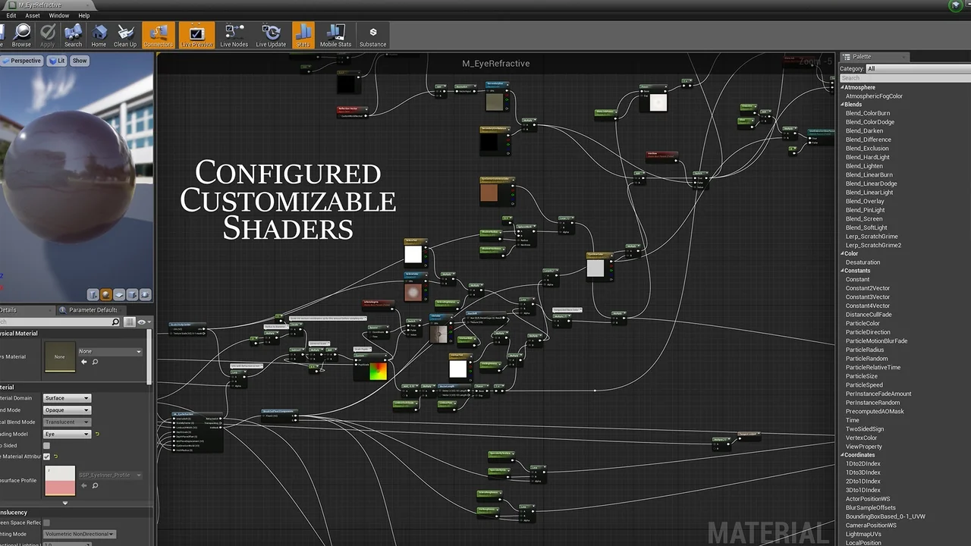Uncheck Use Material Attributes checkbox
The image size is (971, 546).
[46, 457]
